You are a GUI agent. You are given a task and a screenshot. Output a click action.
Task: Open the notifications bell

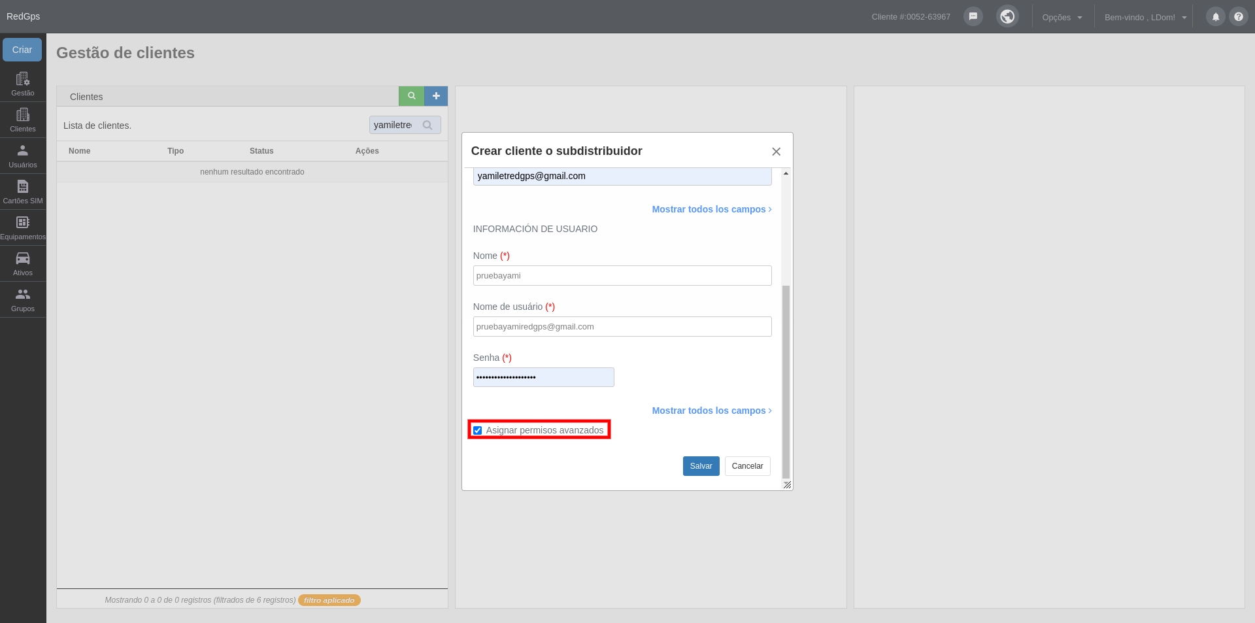pyautogui.click(x=1215, y=17)
